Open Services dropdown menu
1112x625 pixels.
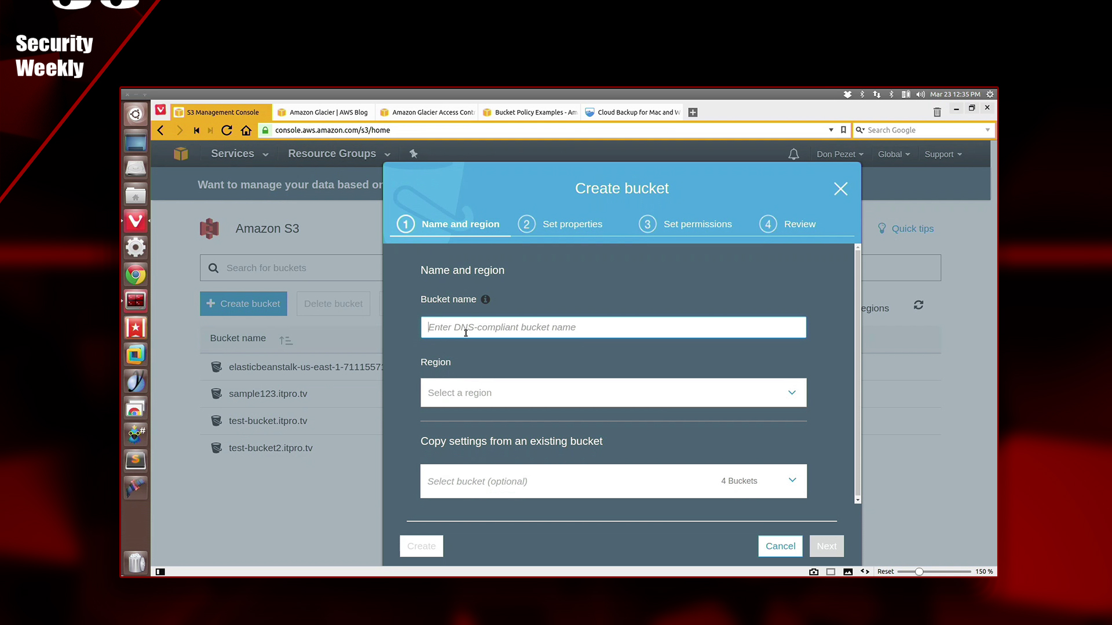tap(240, 154)
